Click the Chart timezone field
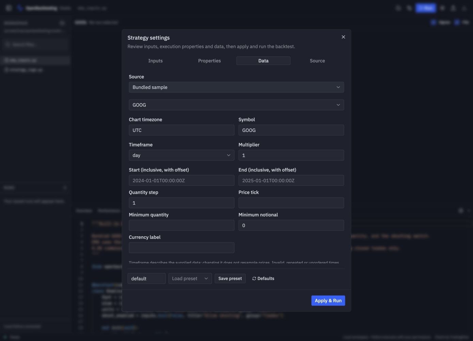 tap(182, 130)
